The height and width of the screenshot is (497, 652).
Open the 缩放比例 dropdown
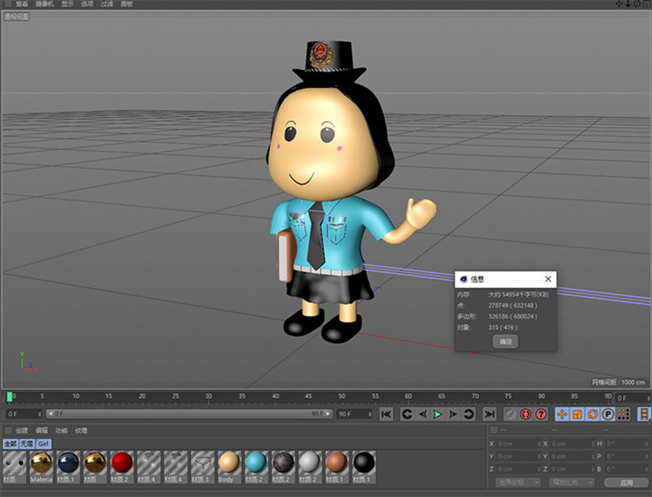pos(571,482)
